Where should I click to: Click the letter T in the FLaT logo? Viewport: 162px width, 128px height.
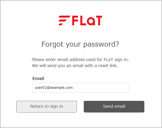point(98,21)
